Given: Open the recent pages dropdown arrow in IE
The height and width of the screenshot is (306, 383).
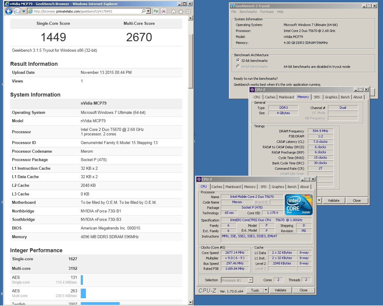Looking at the screenshot, I should [x=24, y=11].
